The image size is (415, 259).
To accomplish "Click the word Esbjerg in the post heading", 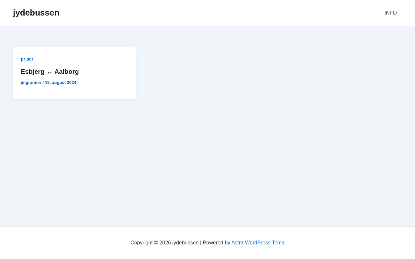I will pyautogui.click(x=32, y=72).
